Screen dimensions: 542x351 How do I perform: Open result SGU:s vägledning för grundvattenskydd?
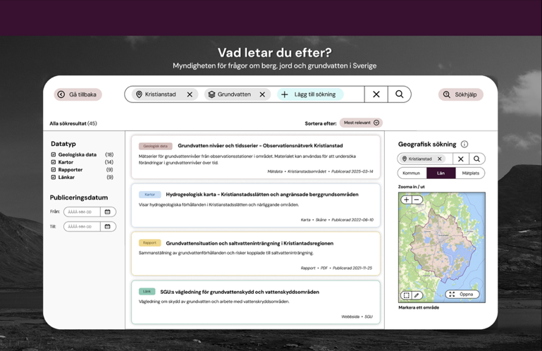click(x=240, y=292)
